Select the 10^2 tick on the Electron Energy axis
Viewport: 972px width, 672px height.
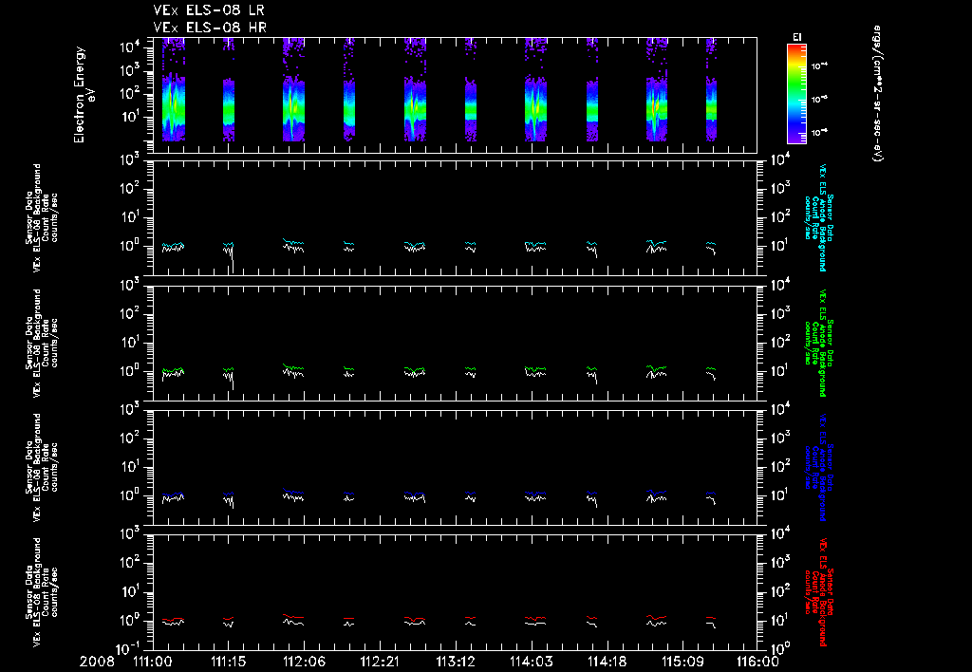coord(130,94)
